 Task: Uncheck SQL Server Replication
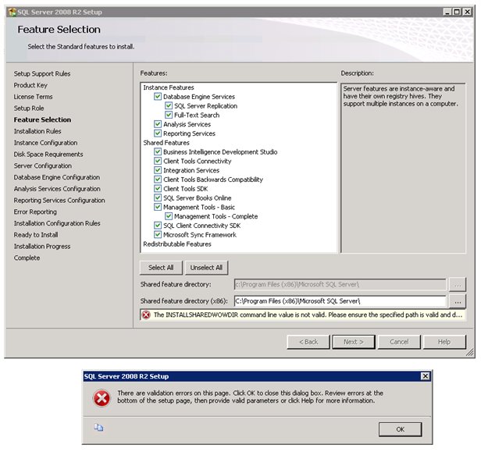(169, 106)
